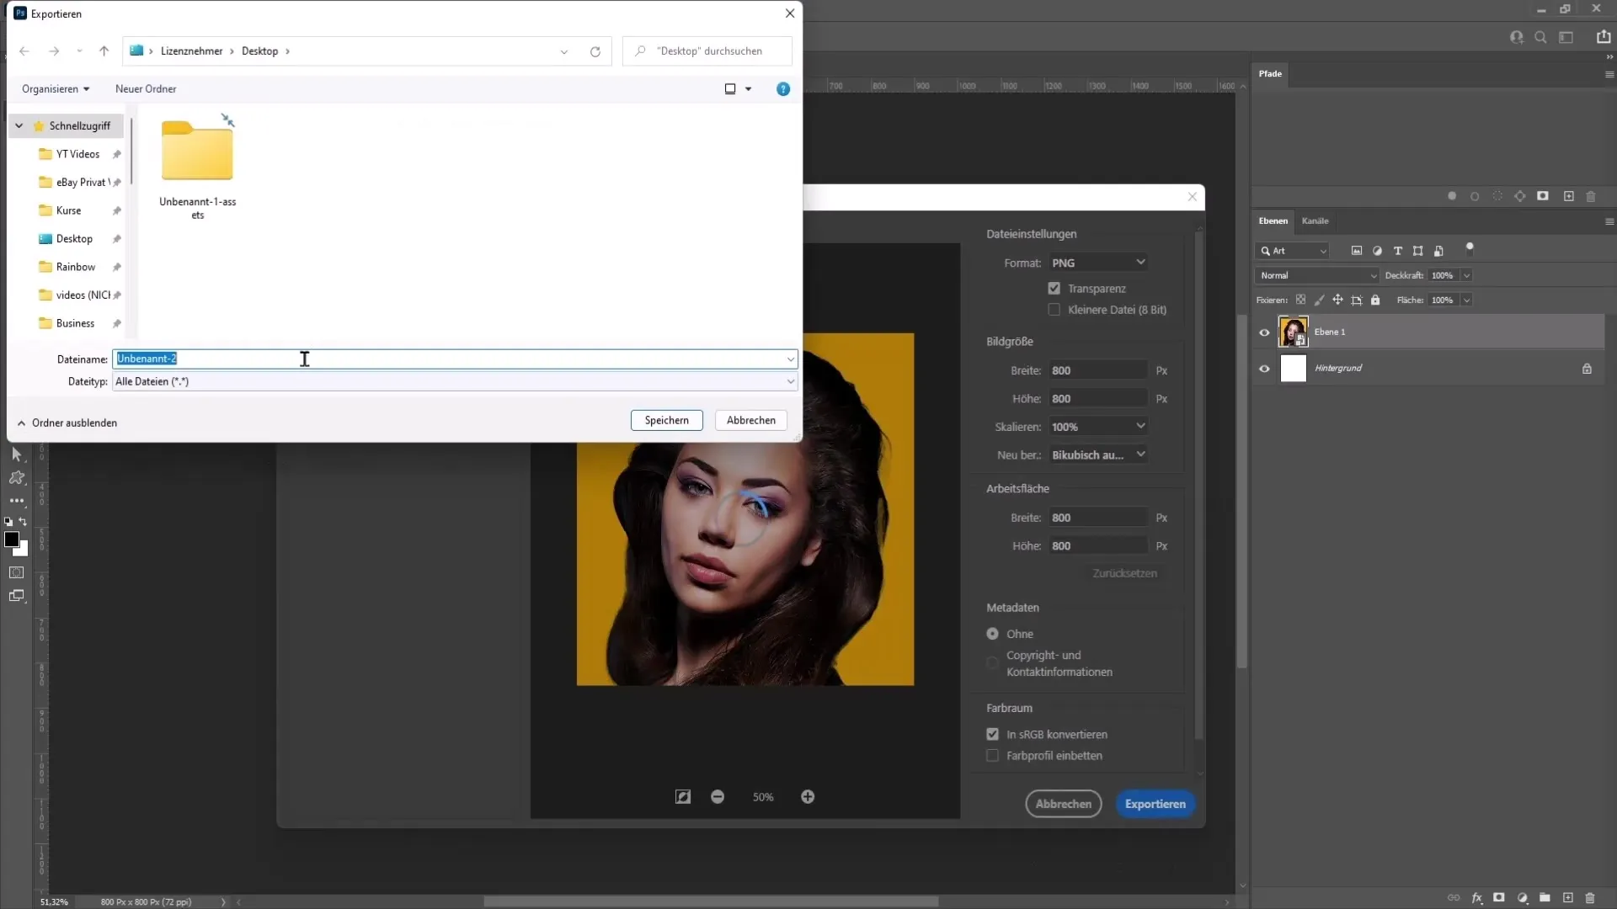Lock transparent pixels icon
Viewport: 1617px width, 909px height.
(1300, 300)
